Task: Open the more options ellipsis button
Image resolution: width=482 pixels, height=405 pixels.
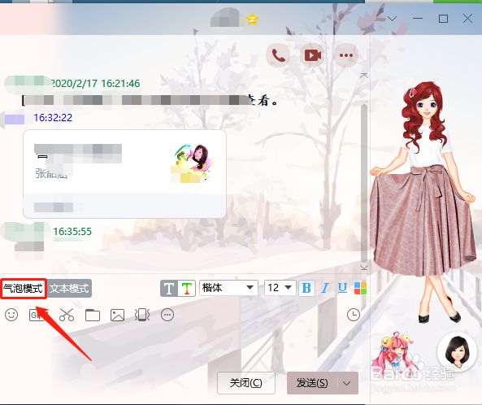Action: 346,55
